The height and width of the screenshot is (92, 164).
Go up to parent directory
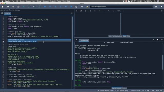tap(161, 7)
